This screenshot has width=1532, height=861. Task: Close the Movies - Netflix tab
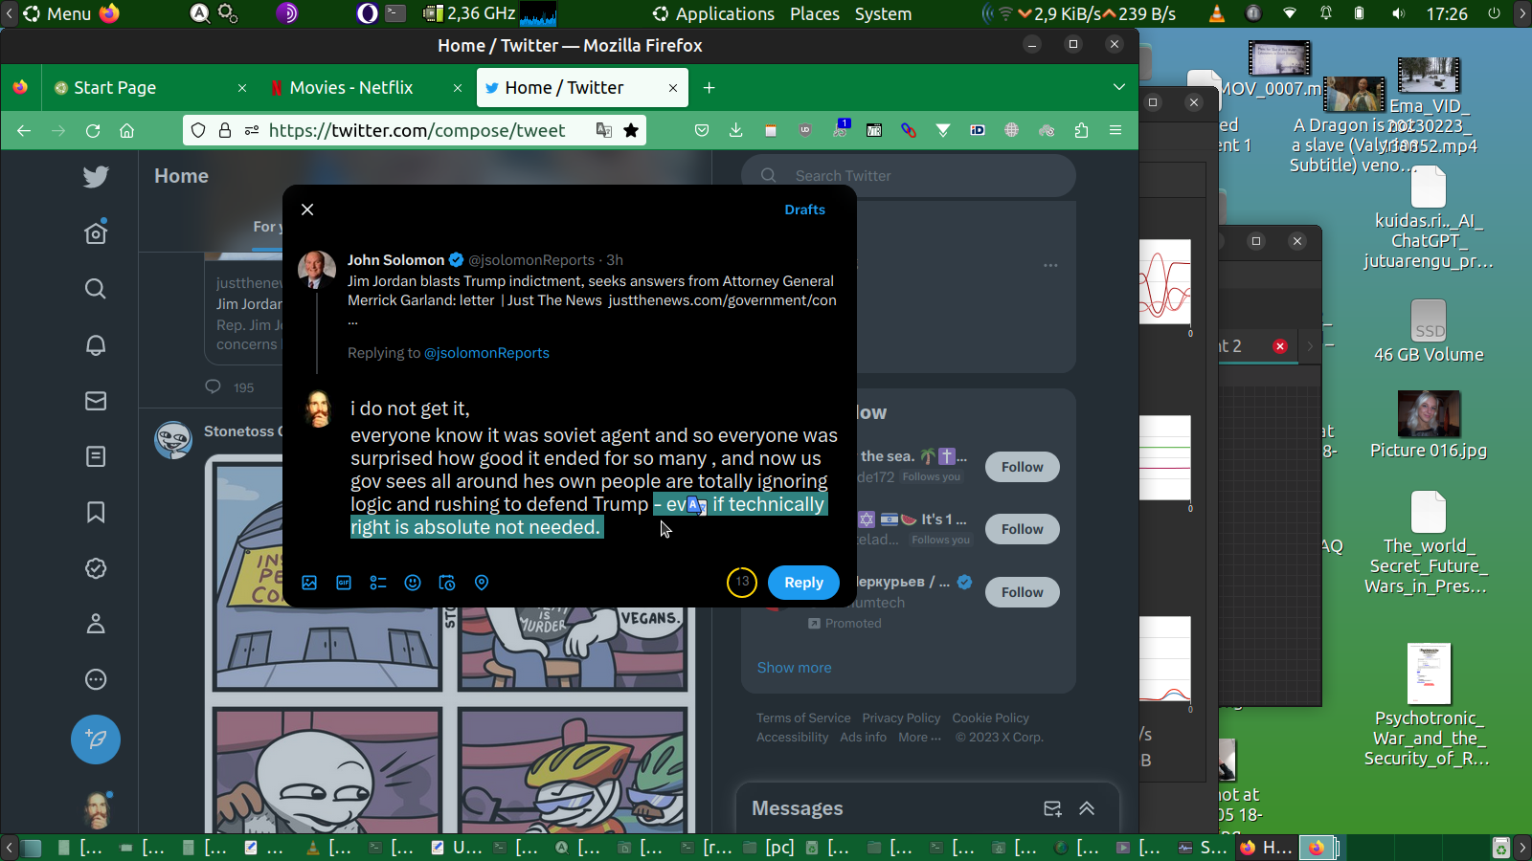tap(458, 87)
